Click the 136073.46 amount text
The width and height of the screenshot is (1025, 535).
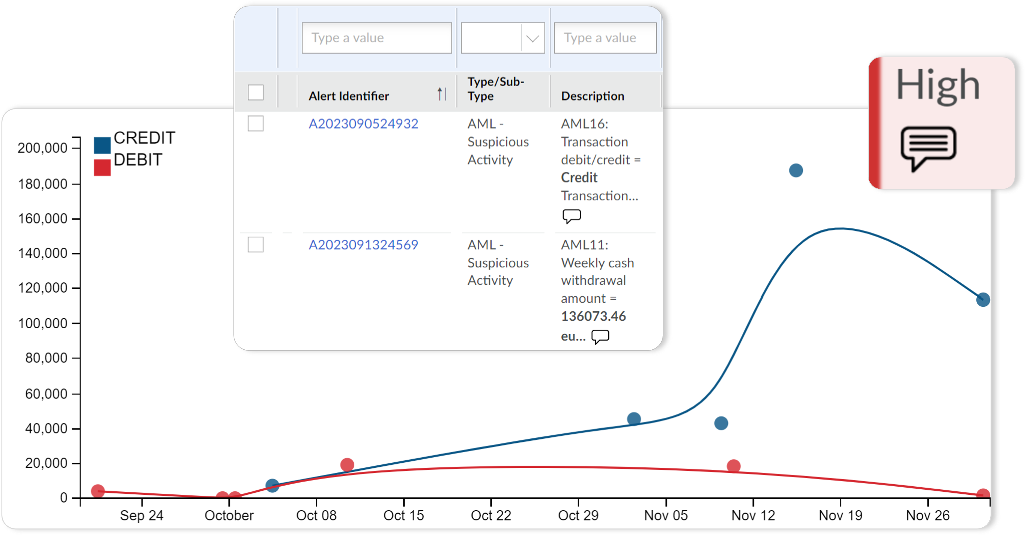coord(593,316)
